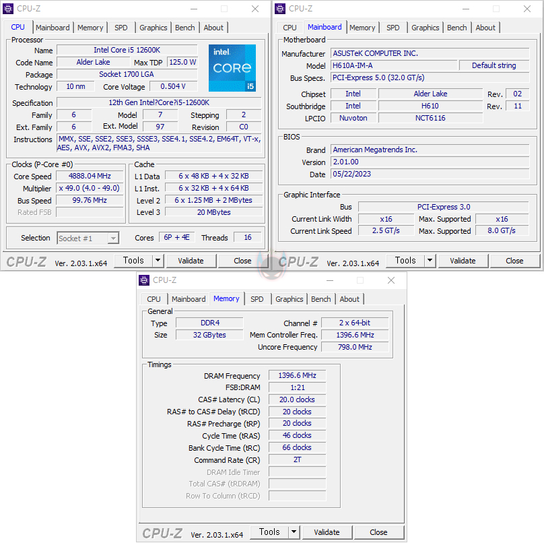Viewport: 544px width, 543px height.
Task: Open Tools dropdown arrow in Mainboard window
Action: (430, 261)
